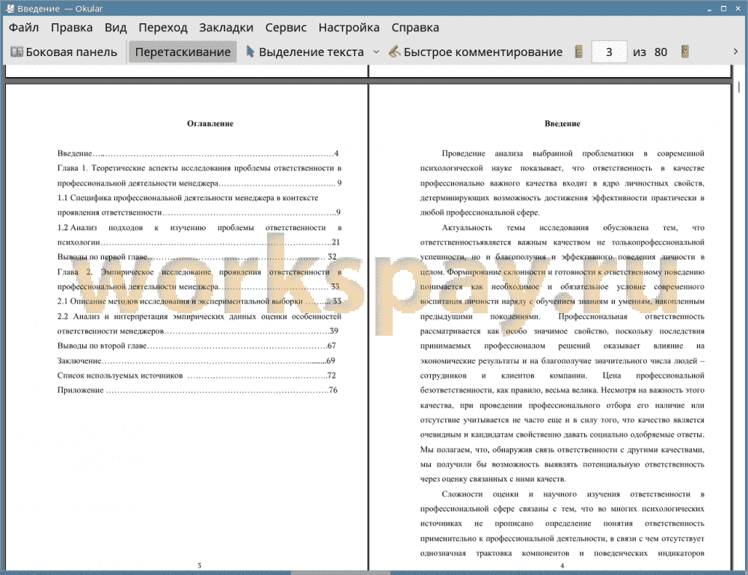
Task: Focus the current page number field
Action: point(609,52)
